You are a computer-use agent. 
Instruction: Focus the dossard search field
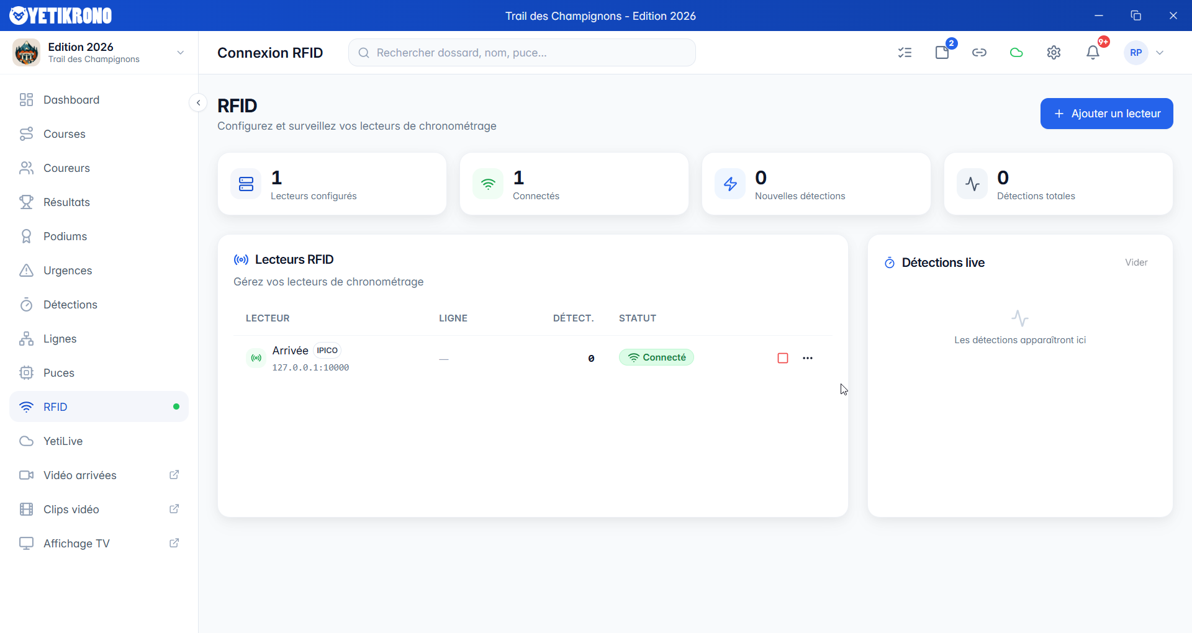point(521,53)
